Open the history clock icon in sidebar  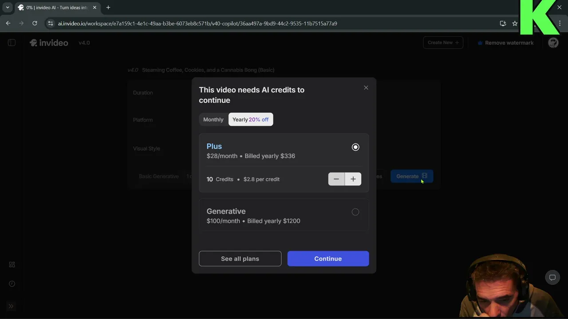pyautogui.click(x=12, y=284)
